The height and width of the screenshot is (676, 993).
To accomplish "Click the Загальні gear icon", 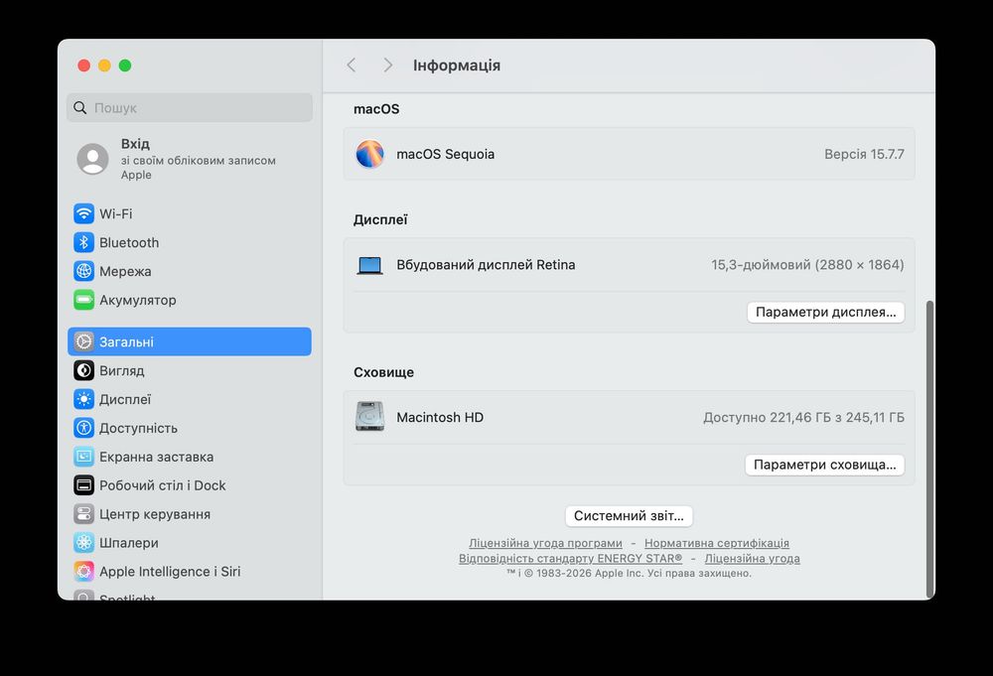I will click(x=83, y=341).
